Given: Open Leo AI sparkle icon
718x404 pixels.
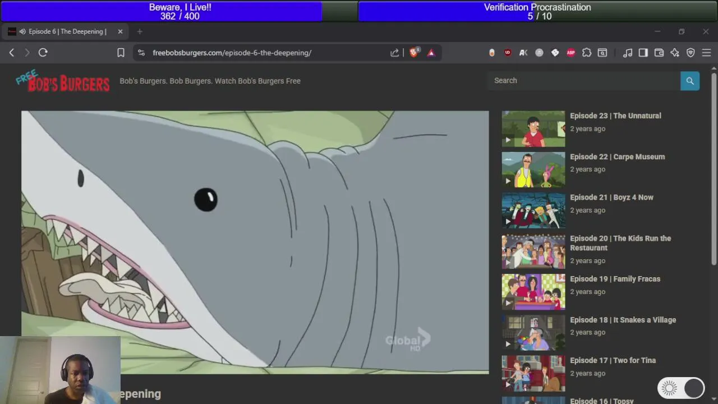Looking at the screenshot, I should 675,53.
